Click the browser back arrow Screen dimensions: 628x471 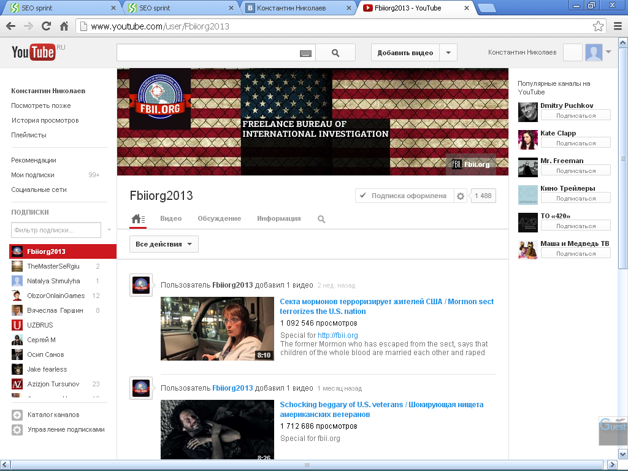point(11,26)
